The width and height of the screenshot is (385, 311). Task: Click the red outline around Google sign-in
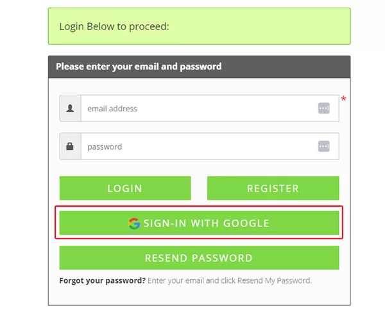(x=199, y=207)
